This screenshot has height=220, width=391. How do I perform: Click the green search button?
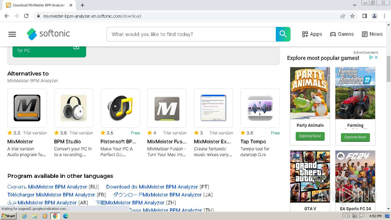(283, 34)
